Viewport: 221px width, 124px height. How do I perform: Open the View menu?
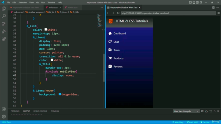pos(31,2)
